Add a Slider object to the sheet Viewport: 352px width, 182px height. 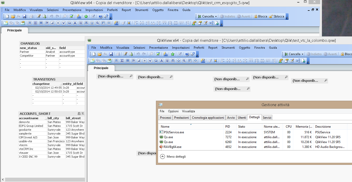(86, 23)
